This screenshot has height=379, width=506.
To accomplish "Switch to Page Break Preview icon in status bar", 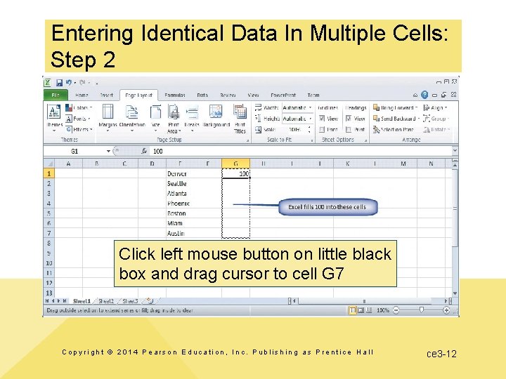I will pyautogui.click(x=369, y=310).
